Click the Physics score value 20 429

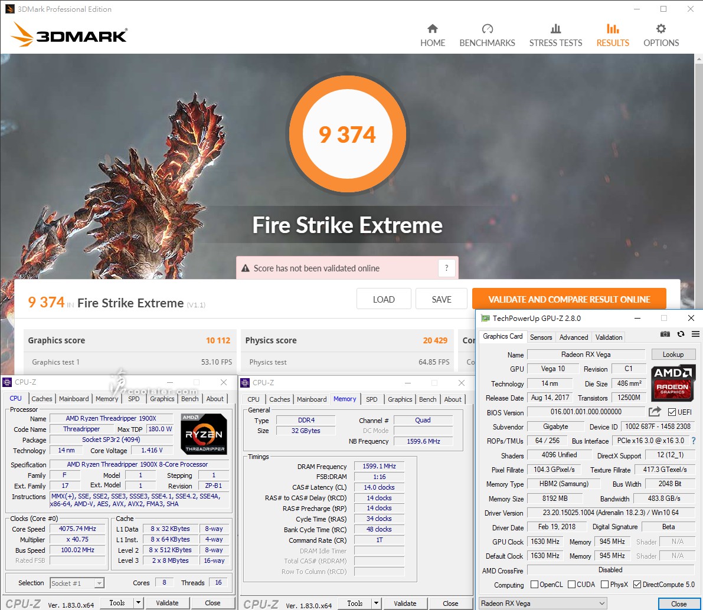point(435,340)
